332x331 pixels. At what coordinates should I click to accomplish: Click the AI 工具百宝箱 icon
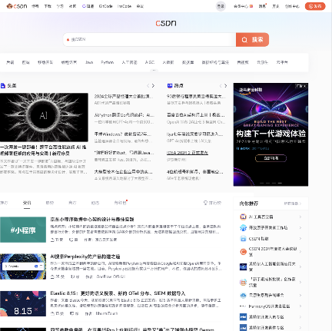(x=243, y=217)
